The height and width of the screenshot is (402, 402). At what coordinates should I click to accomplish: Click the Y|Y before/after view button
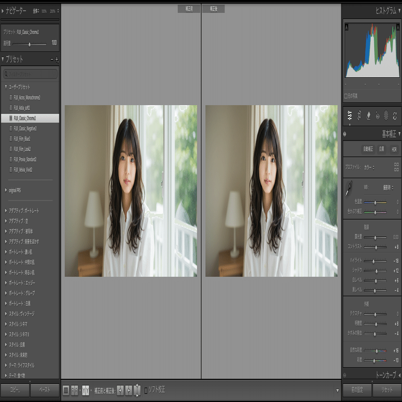tap(86, 391)
